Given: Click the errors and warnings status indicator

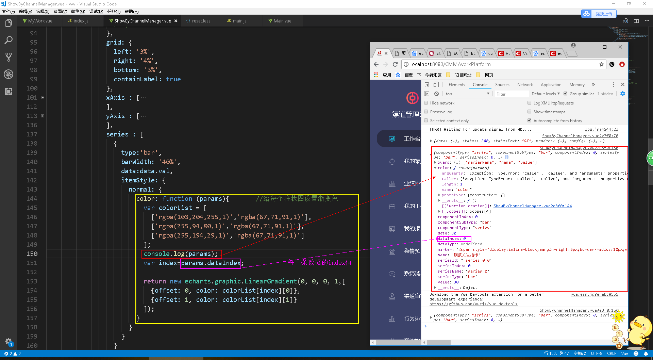Looking at the screenshot, I should point(12,354).
